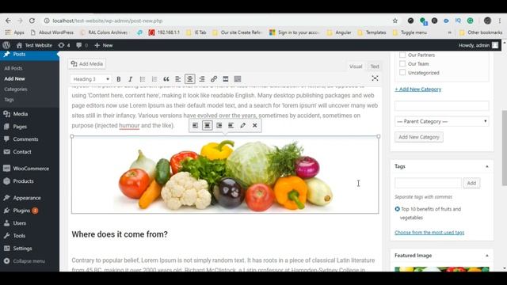Check the Our Partners category

(402, 55)
